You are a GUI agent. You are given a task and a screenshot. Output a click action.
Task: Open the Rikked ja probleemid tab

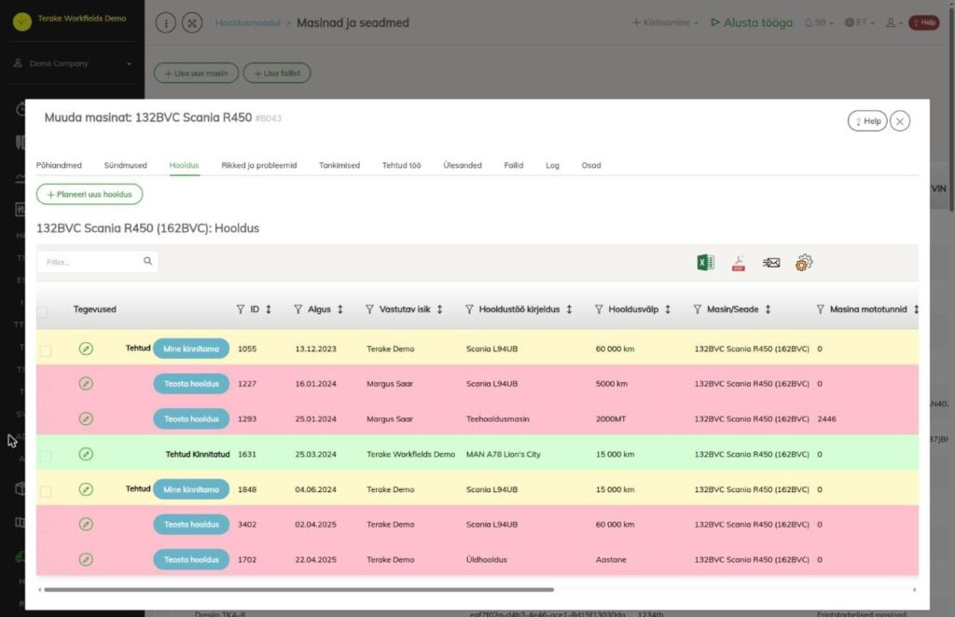(x=259, y=165)
